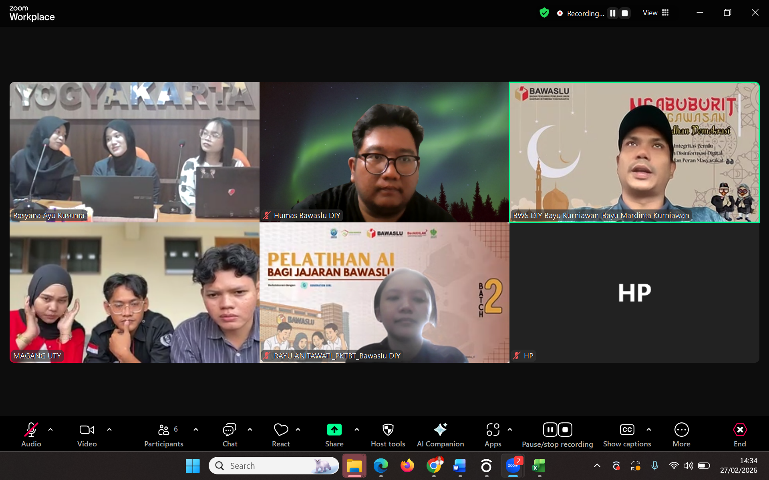Expand apps options arrow next to Apps
The image size is (769, 480).
(510, 430)
